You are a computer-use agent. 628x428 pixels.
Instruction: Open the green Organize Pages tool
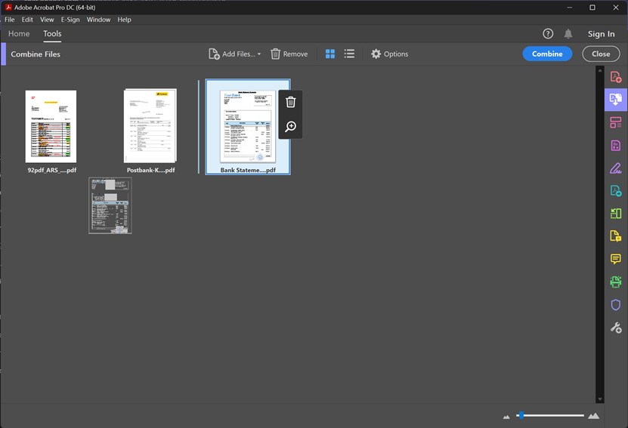click(616, 214)
